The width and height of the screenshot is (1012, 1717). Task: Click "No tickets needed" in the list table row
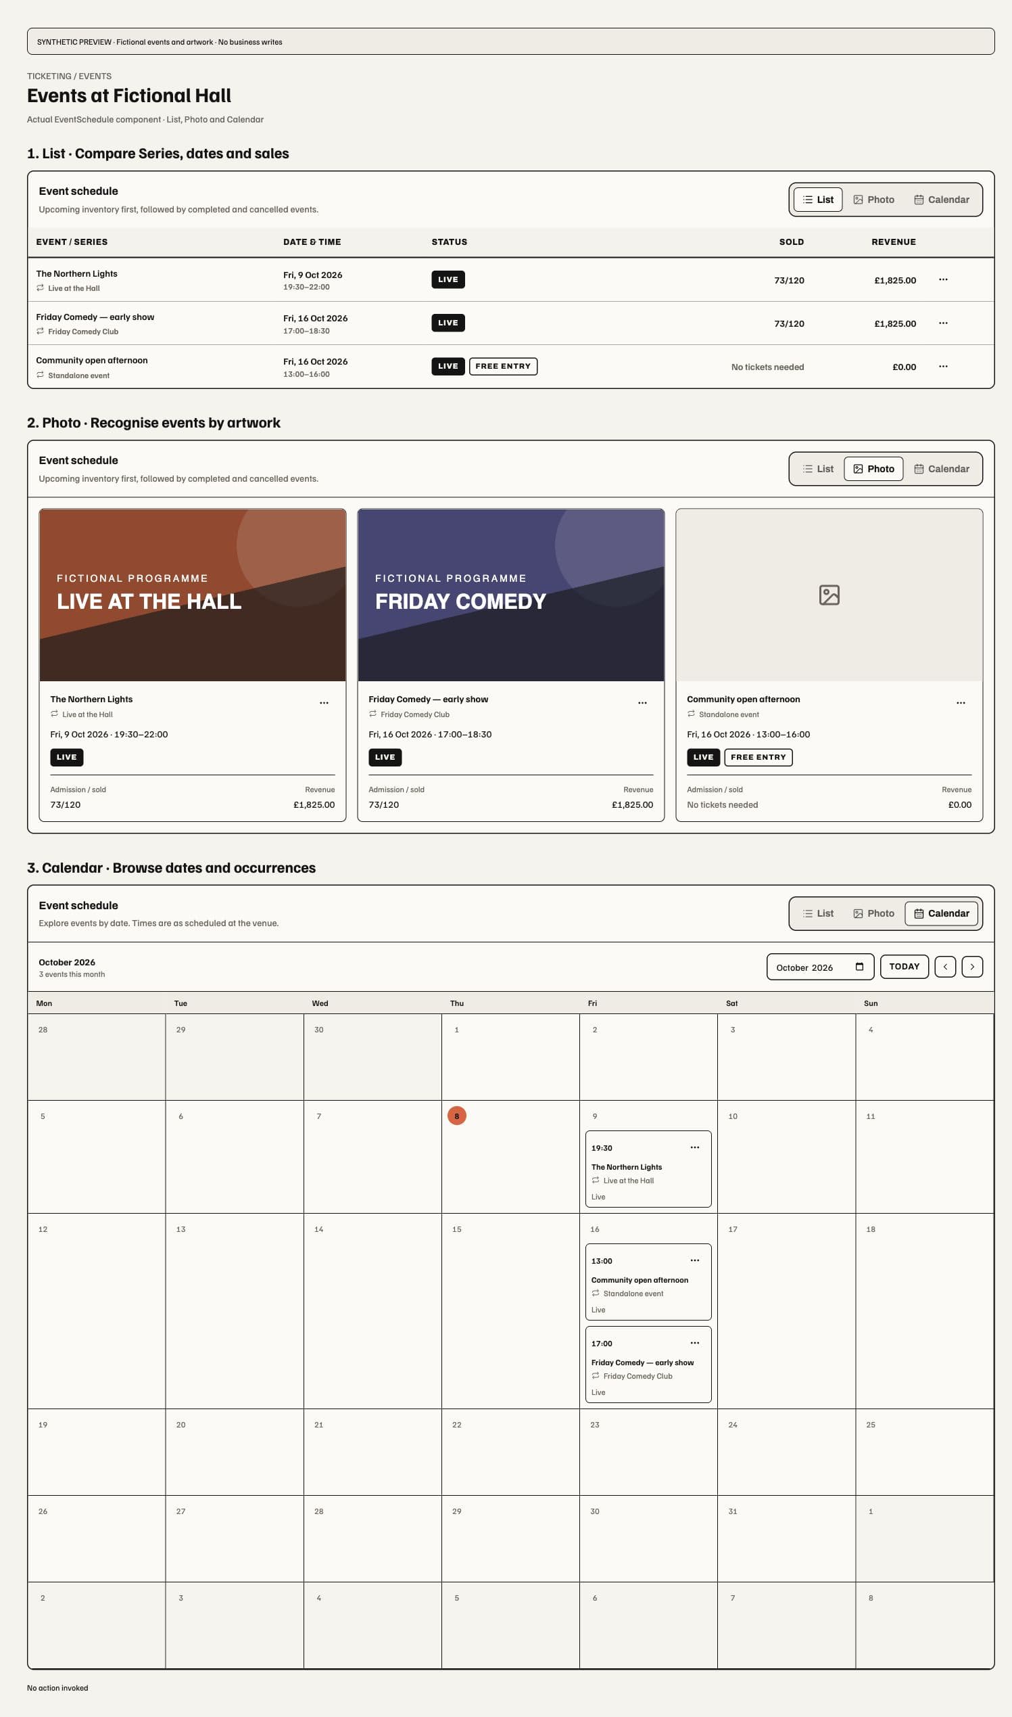pyautogui.click(x=767, y=367)
